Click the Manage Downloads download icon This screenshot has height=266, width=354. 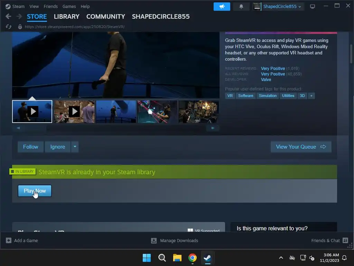pyautogui.click(x=154, y=240)
